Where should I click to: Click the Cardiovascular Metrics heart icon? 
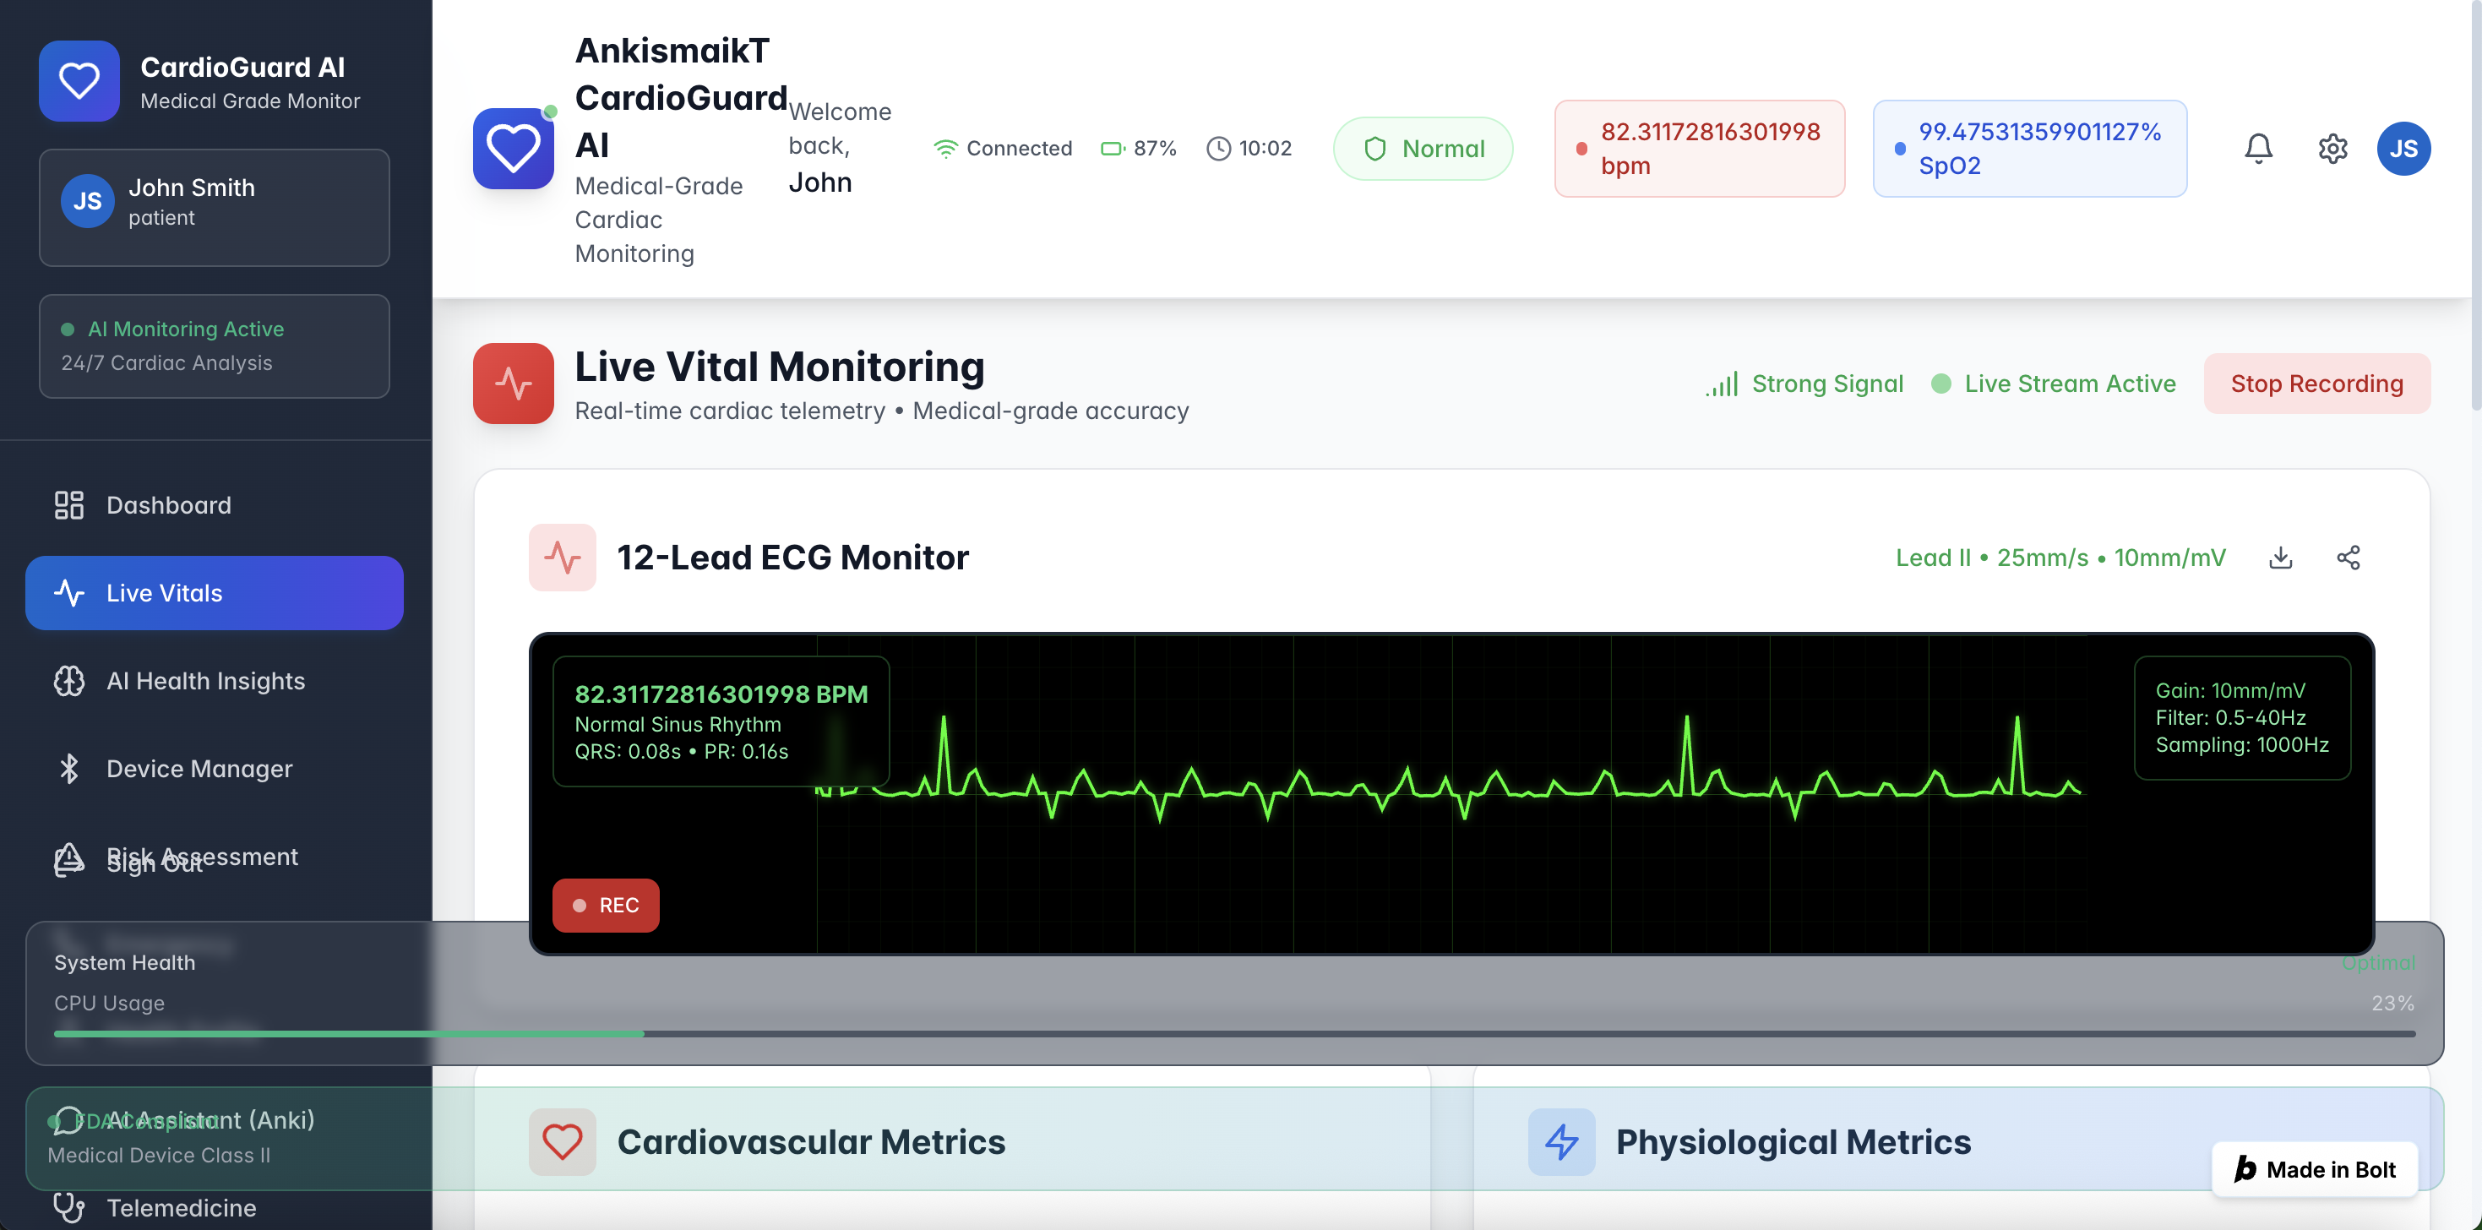[x=562, y=1141]
